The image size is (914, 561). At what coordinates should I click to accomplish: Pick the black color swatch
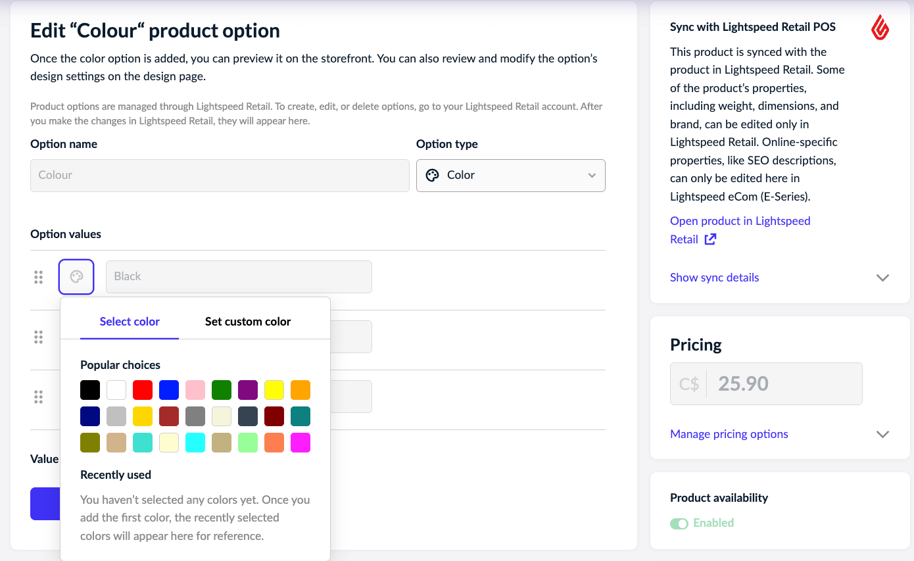(x=90, y=390)
